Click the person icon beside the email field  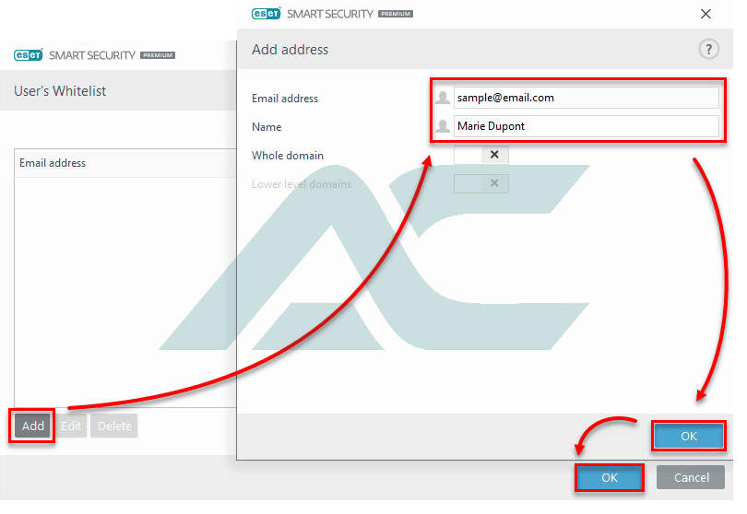pos(443,98)
